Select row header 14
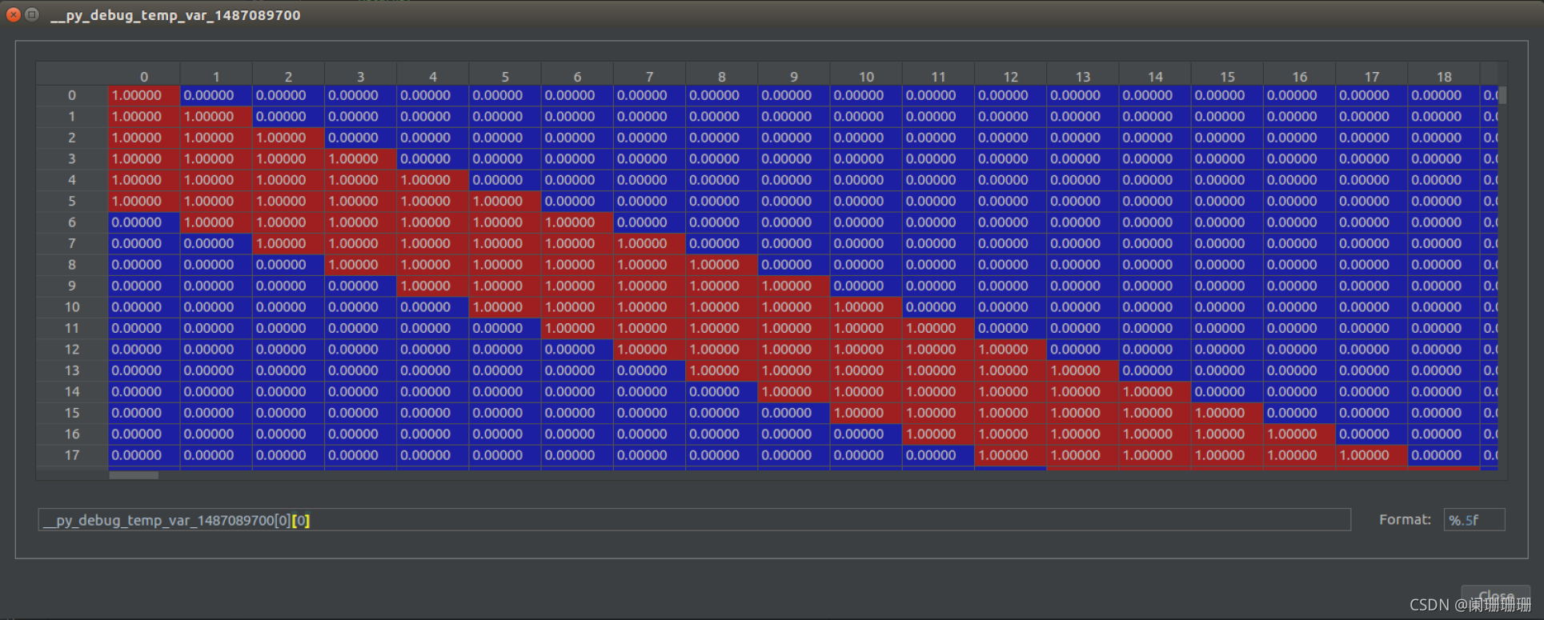 tap(72, 392)
